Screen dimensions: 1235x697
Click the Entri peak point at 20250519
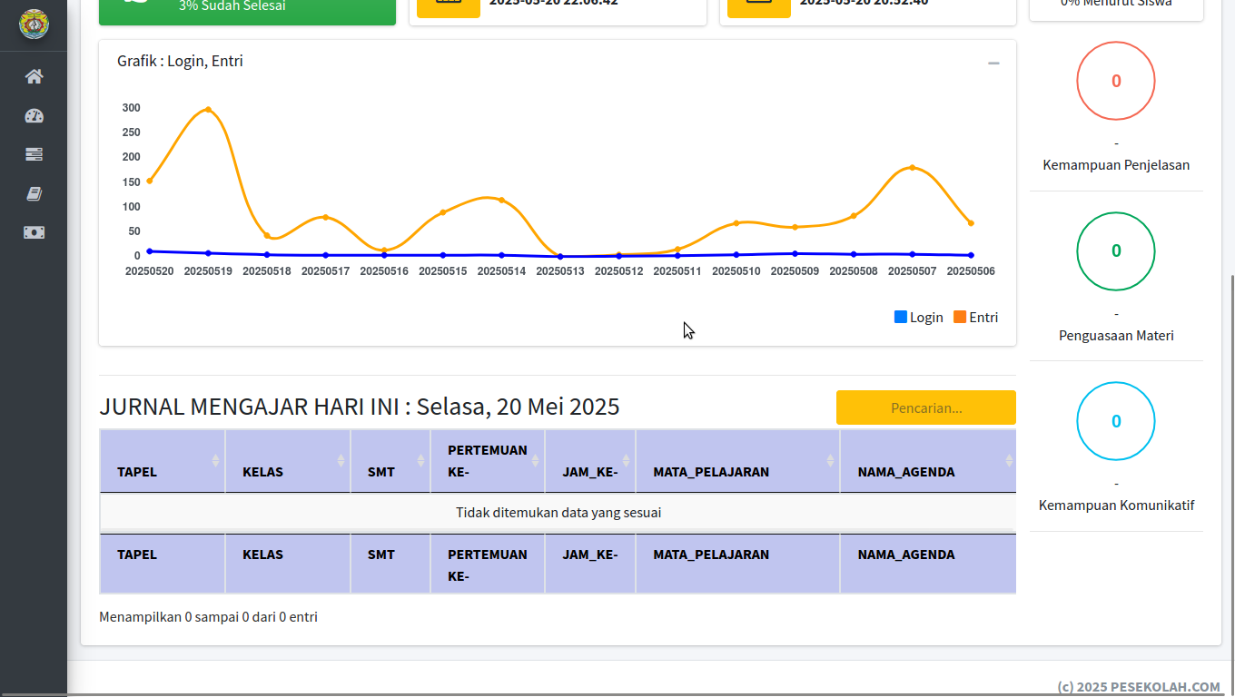click(208, 110)
